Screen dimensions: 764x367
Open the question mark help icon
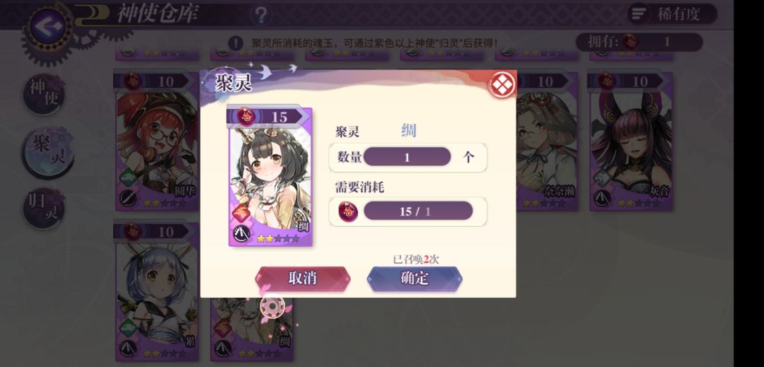click(260, 16)
